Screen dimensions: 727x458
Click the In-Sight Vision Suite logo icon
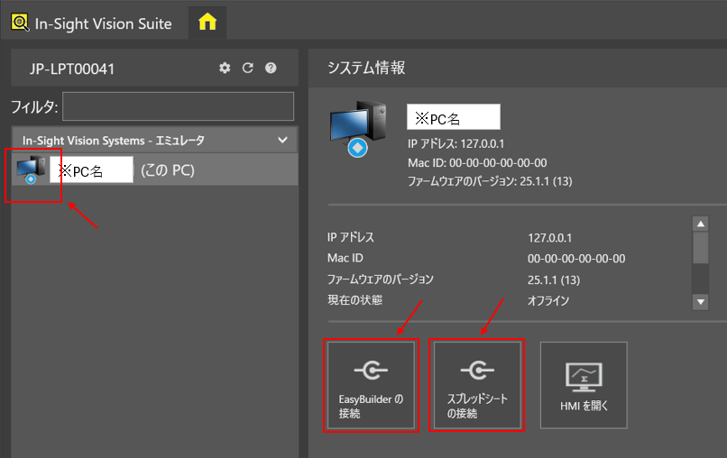pos(20,23)
